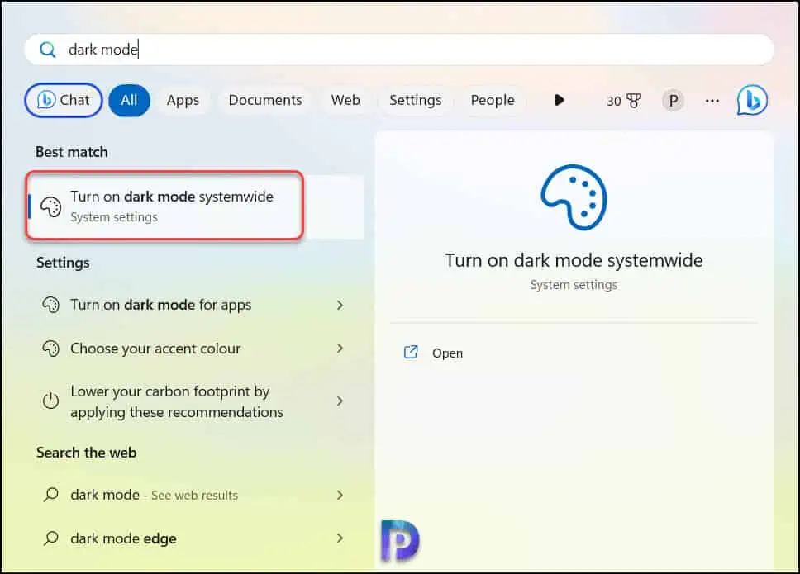Open Turn on dark mode for apps
Screen dimensions: 800x574
(193, 305)
